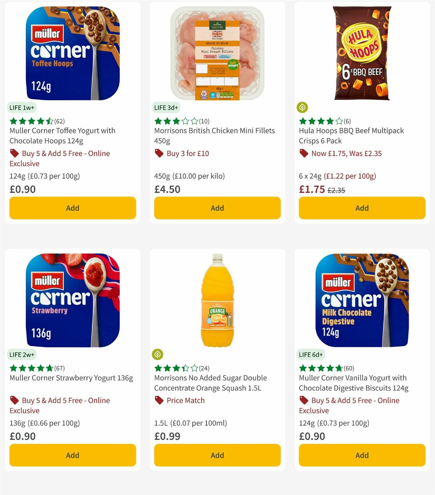The image size is (435, 495).
Task: Click the star rating for Morrisons Chicken Mini Fillets
Action: tap(175, 120)
